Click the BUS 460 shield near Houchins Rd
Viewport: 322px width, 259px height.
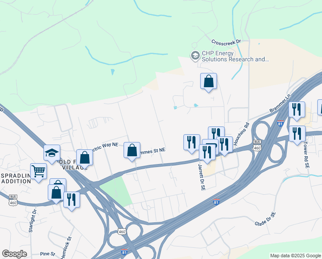click(257, 145)
